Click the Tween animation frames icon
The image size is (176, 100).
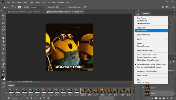[40, 98]
